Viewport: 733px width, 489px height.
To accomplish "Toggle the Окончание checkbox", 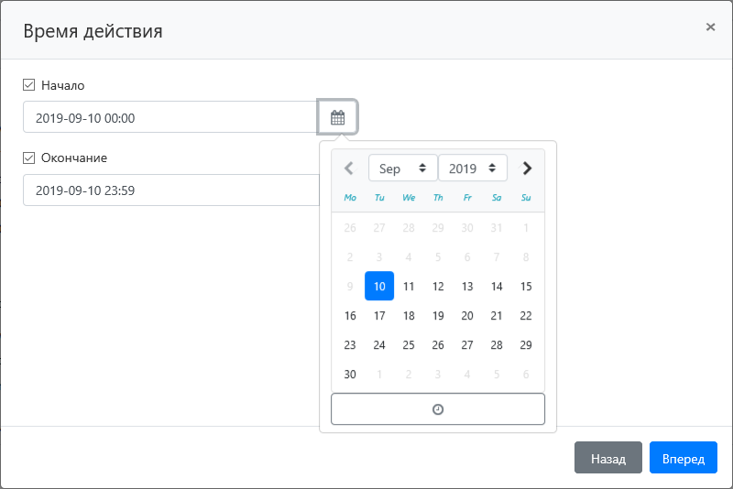I will click(29, 158).
